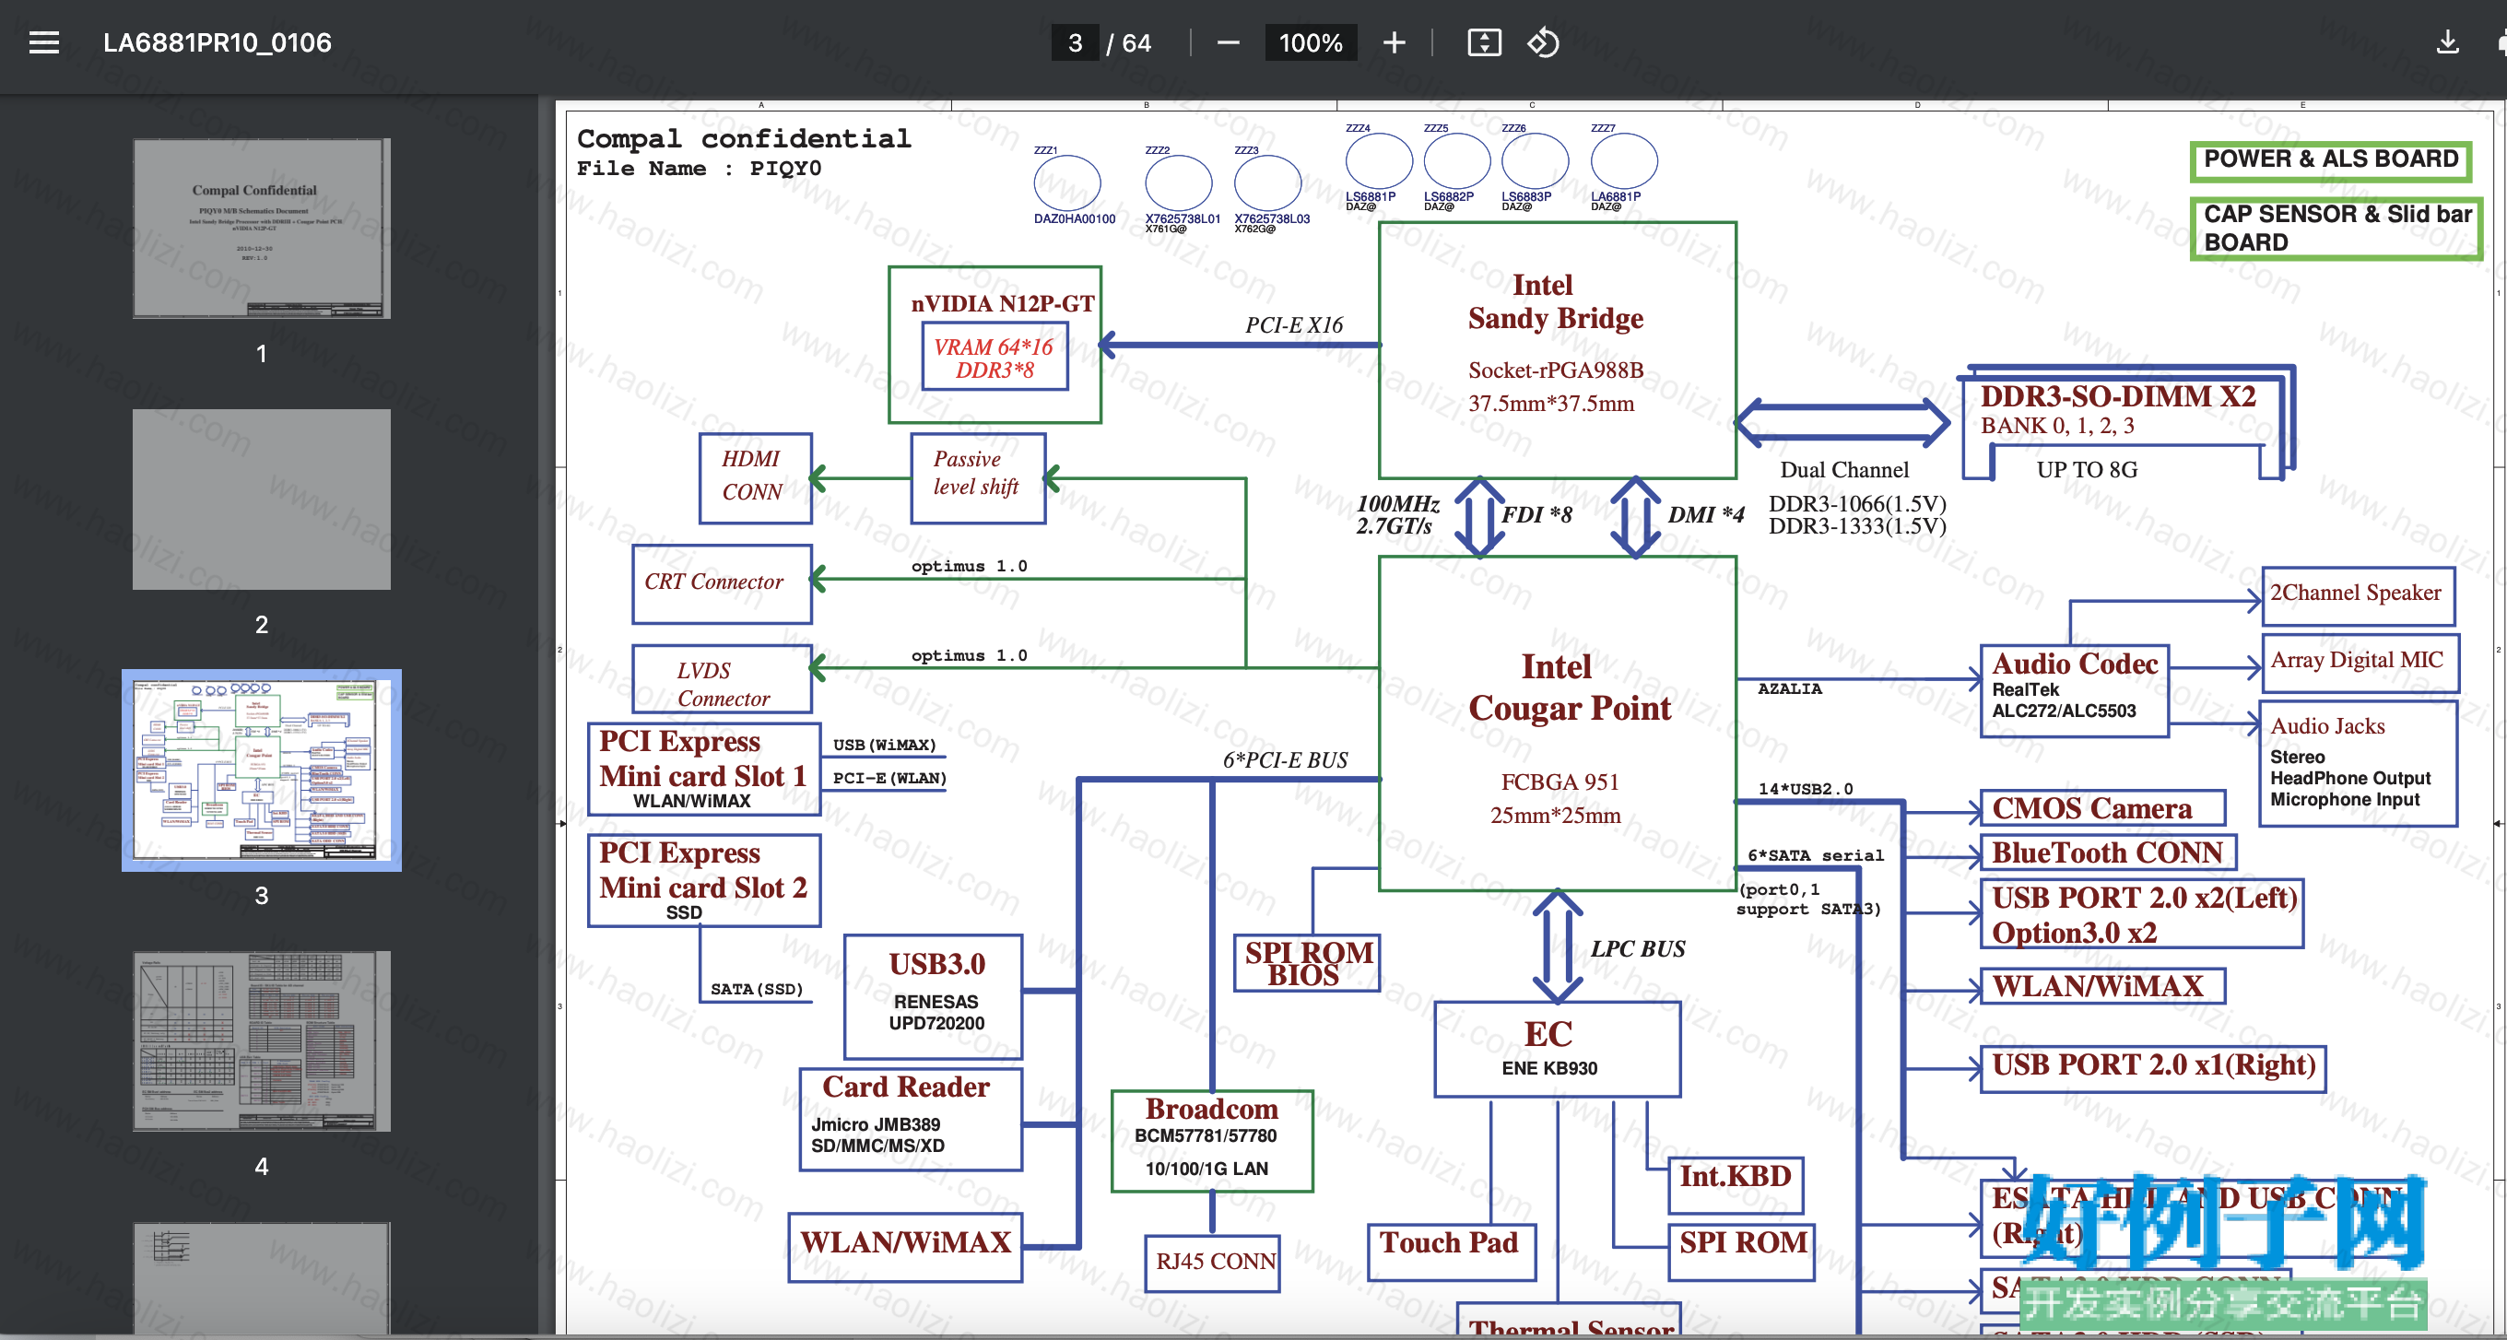This screenshot has height=1340, width=2507.
Task: Click the EC ENE KB930 block text
Action: 1549,1047
